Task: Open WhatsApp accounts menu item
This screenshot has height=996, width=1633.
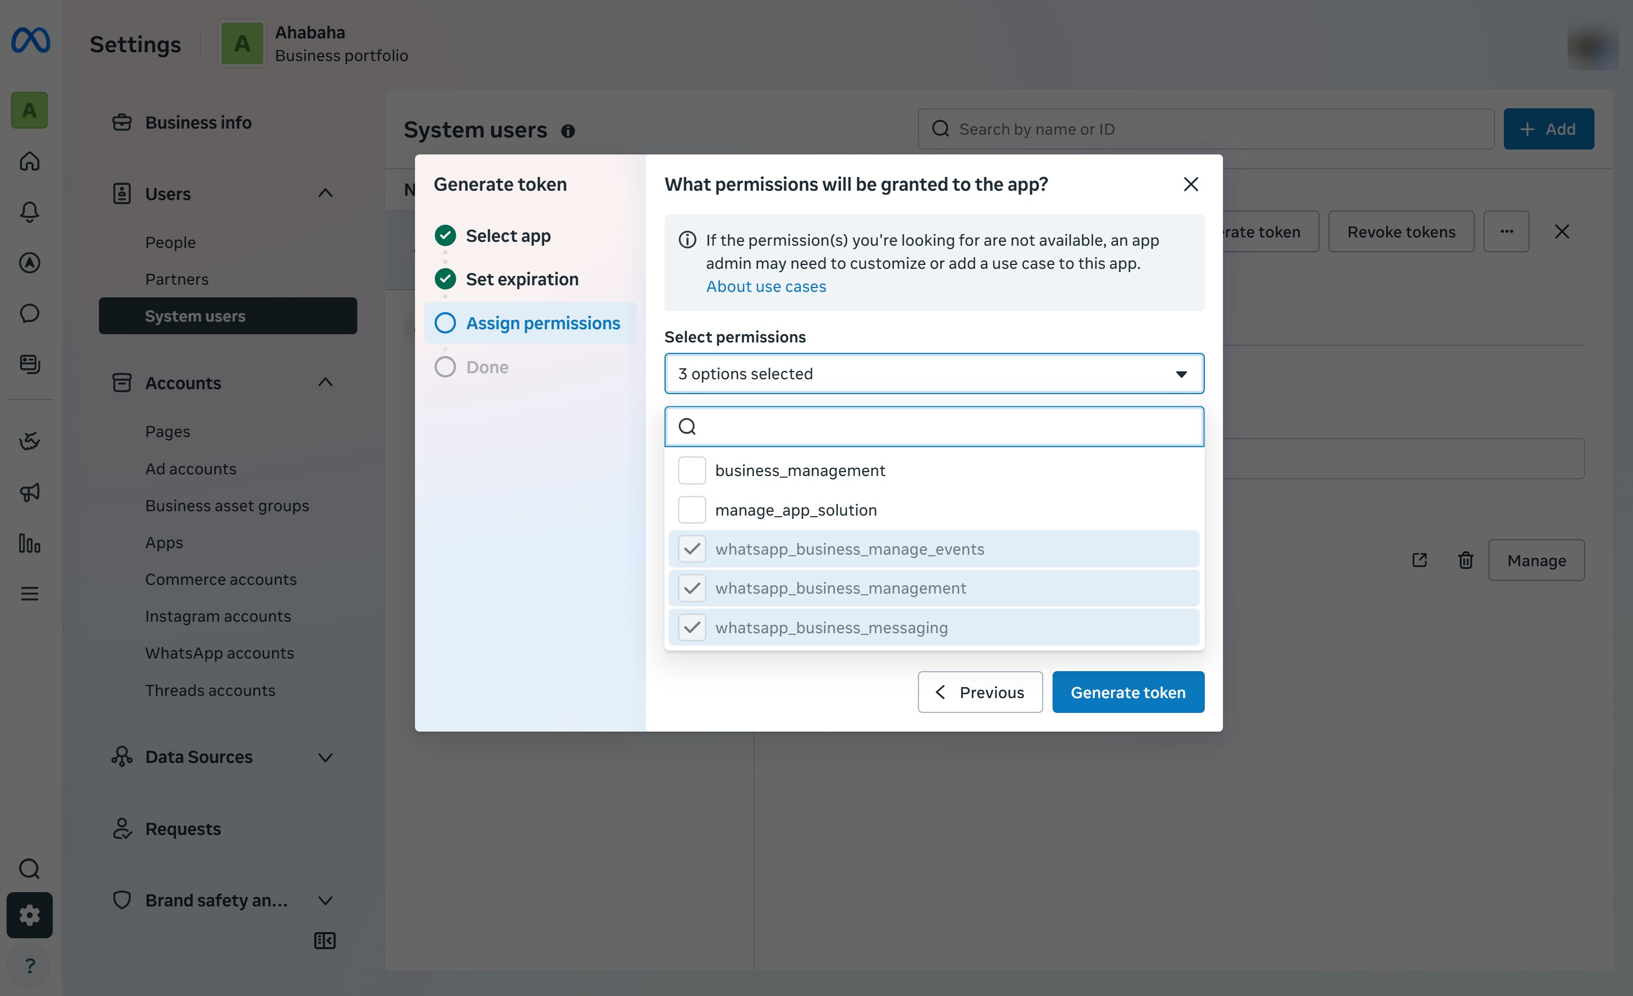Action: 219,653
